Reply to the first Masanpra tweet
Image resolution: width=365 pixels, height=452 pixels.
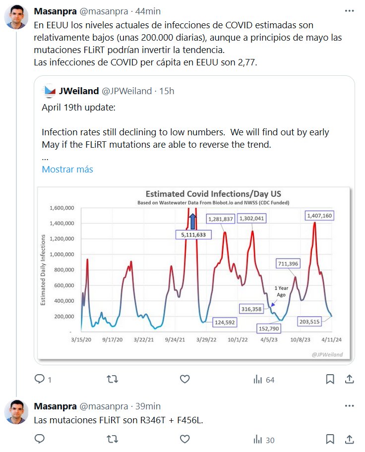(40, 379)
